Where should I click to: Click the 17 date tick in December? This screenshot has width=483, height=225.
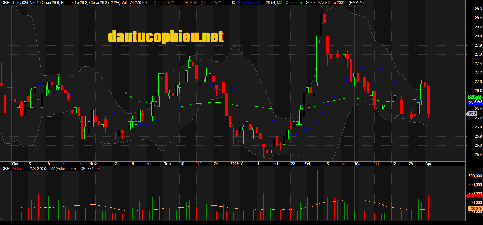click(x=199, y=164)
